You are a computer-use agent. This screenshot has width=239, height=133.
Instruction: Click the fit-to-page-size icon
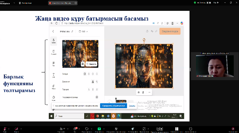[x=97, y=97]
